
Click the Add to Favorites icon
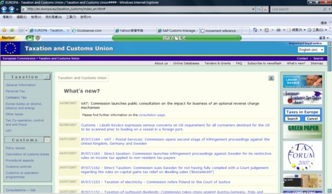[12, 31]
